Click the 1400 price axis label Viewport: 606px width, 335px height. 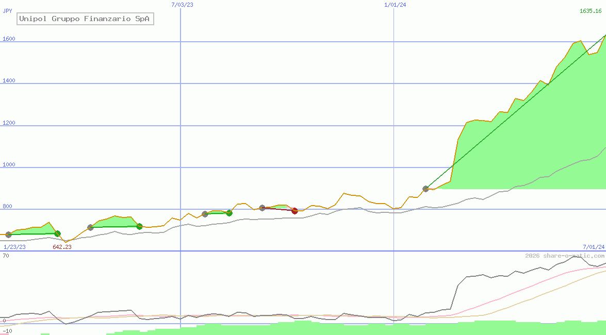[x=9, y=81]
